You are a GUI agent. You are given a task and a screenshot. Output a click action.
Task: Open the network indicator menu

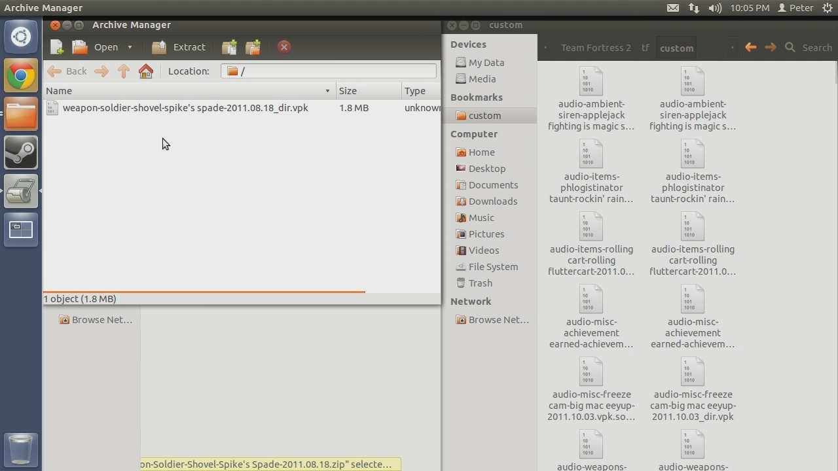[x=694, y=8]
